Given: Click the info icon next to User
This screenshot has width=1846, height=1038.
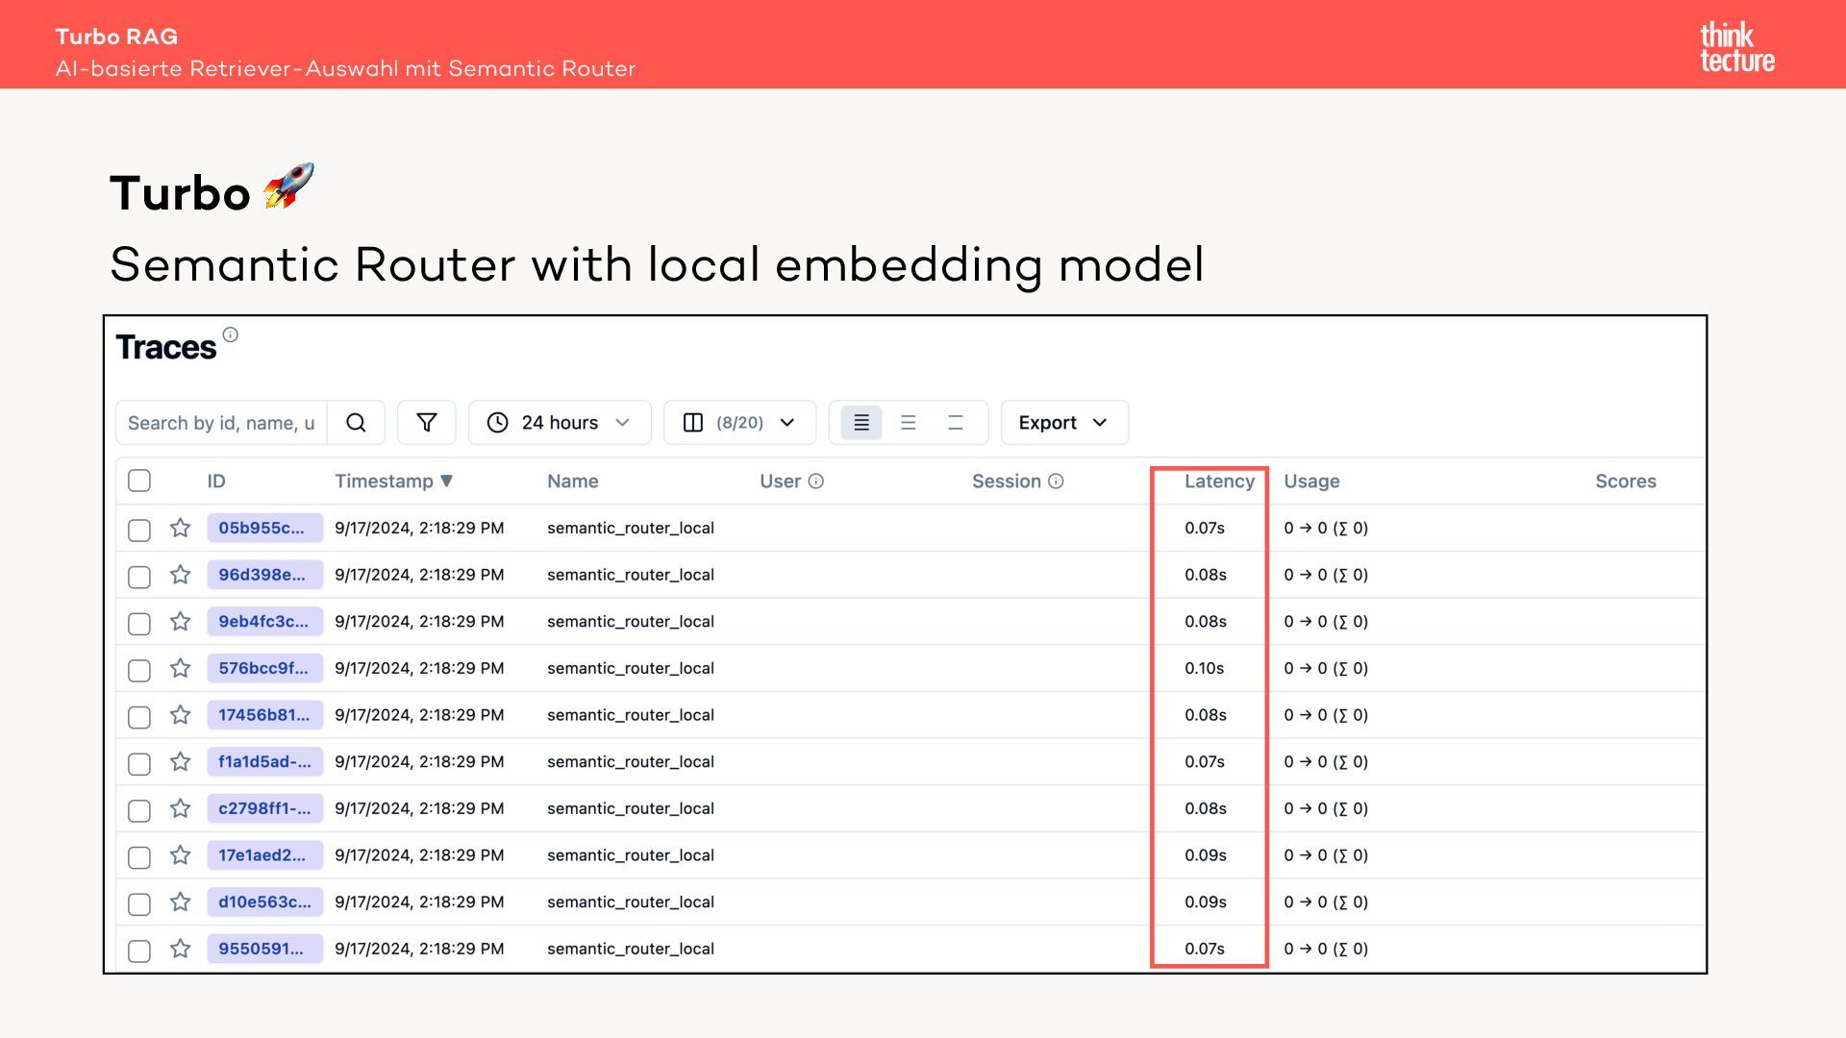Looking at the screenshot, I should coord(816,482).
